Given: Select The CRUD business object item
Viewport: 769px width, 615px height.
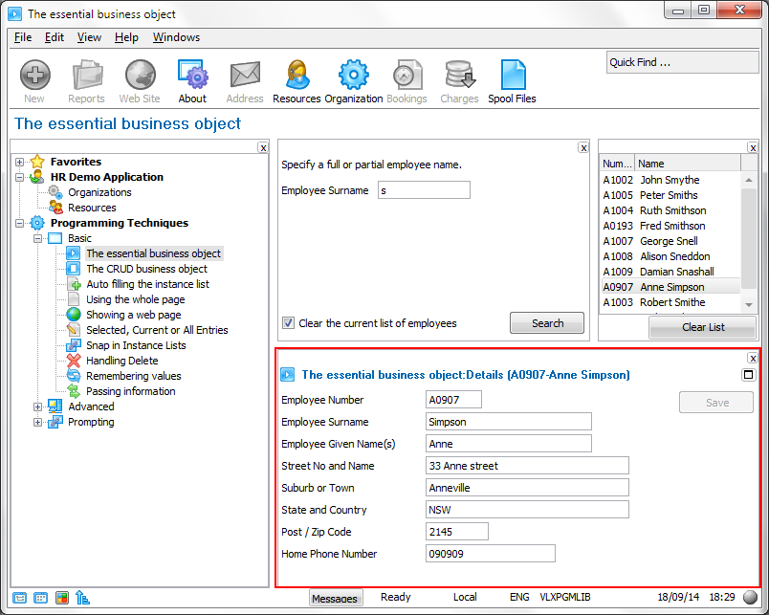Looking at the screenshot, I should coord(146,269).
